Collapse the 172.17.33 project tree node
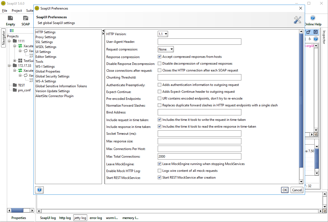This screenshot has height=222, width=328. pos(10,65)
